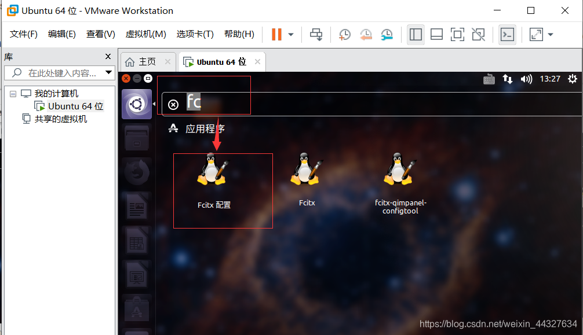Open the 虚拟机(M) menu

[x=145, y=34]
